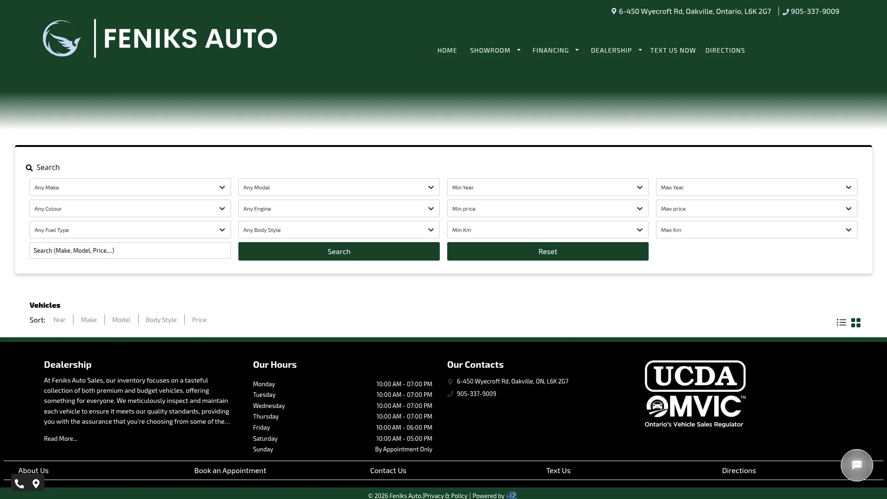Go to the HOME menu item
This screenshot has width=887, height=499.
click(x=447, y=50)
